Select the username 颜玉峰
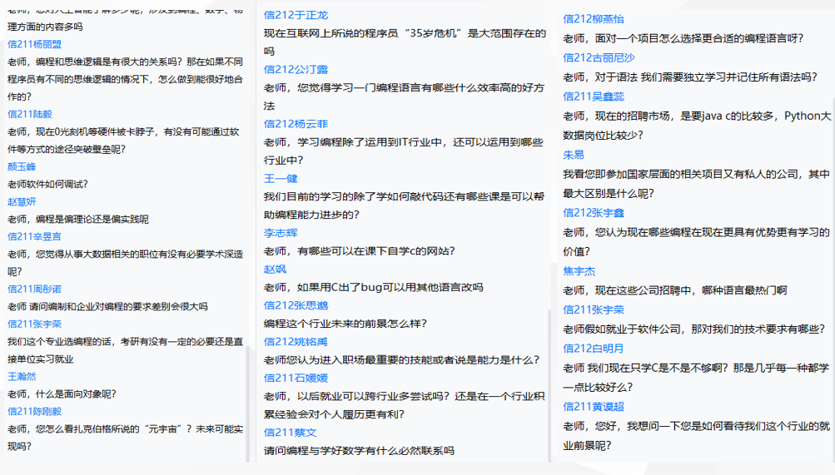The image size is (835, 475). pyautogui.click(x=22, y=166)
